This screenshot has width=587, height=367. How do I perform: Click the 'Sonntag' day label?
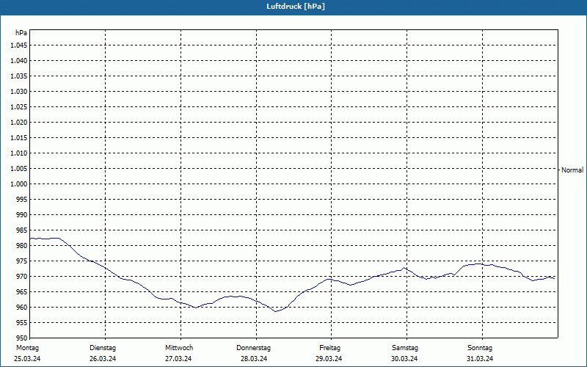[x=480, y=348]
